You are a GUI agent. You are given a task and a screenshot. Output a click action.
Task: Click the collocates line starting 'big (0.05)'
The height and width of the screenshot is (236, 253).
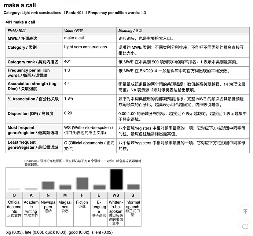59,232
